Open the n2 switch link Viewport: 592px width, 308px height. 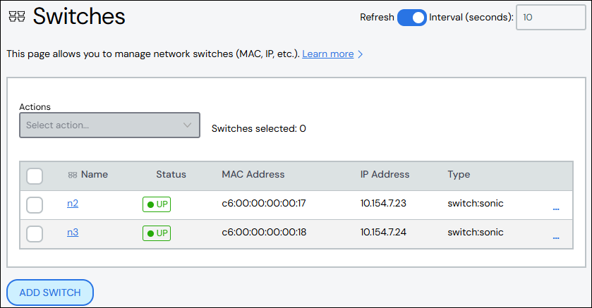coord(73,204)
